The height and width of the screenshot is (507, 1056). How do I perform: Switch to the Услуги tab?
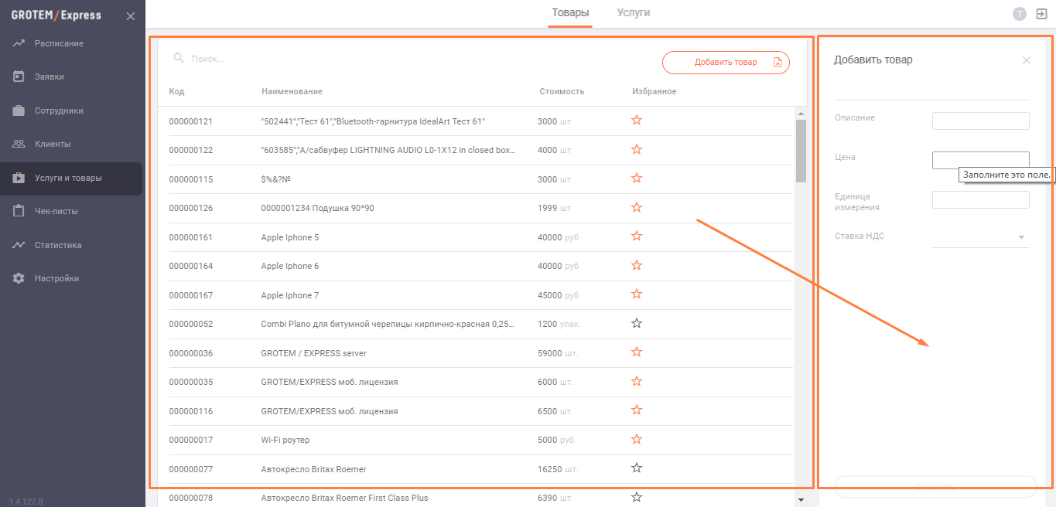coord(633,13)
